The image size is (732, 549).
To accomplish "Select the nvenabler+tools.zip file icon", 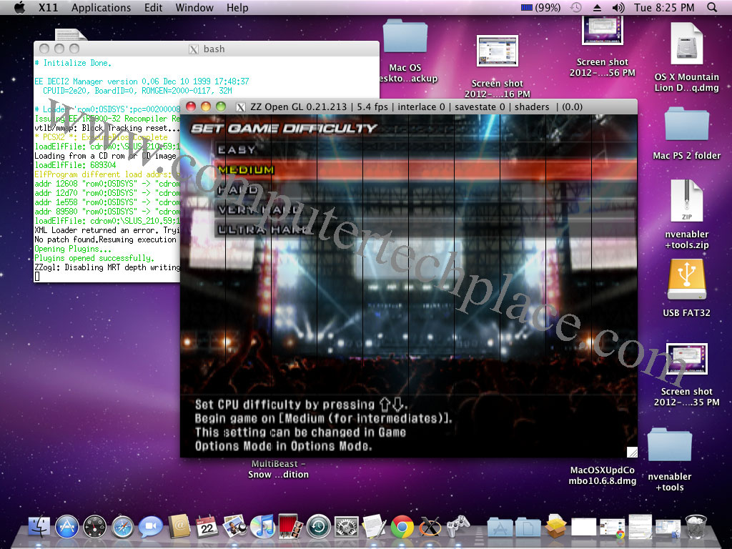I will click(x=686, y=201).
